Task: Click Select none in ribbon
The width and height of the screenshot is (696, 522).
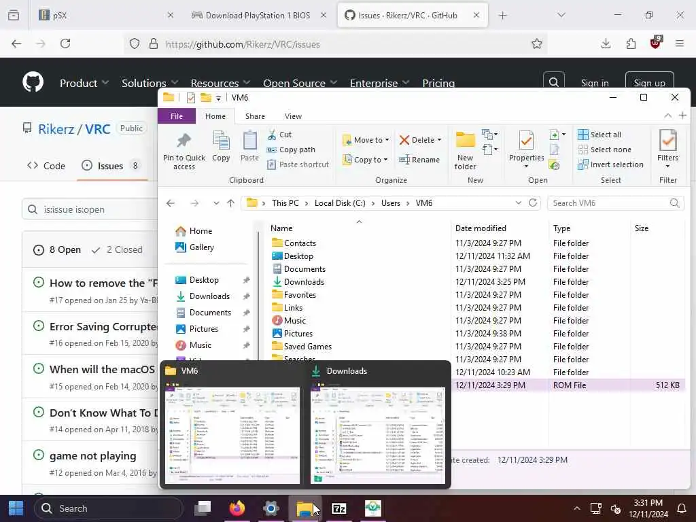Action: [604, 150]
